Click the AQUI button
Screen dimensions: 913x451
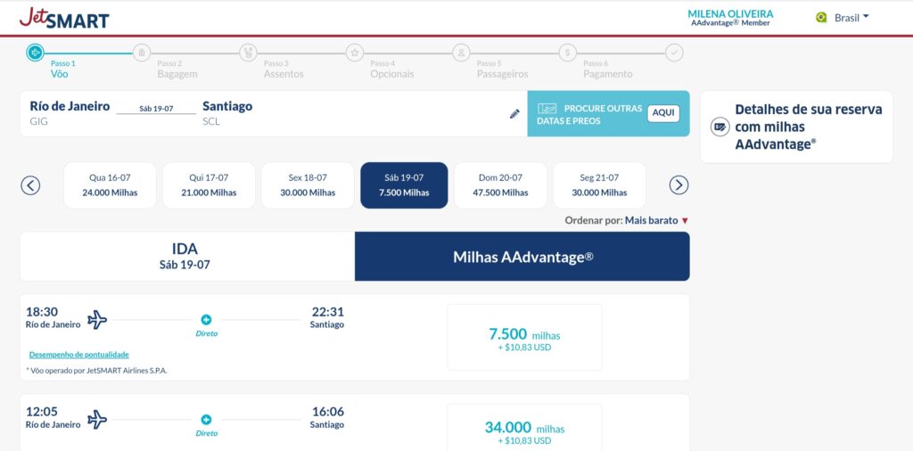[663, 113]
